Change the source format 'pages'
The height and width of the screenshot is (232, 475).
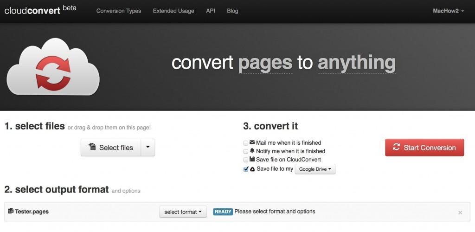point(265,63)
